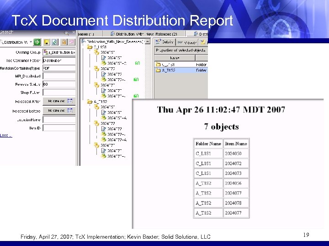
Task: Click Released Before 'No date set' button
Action: coord(59,110)
